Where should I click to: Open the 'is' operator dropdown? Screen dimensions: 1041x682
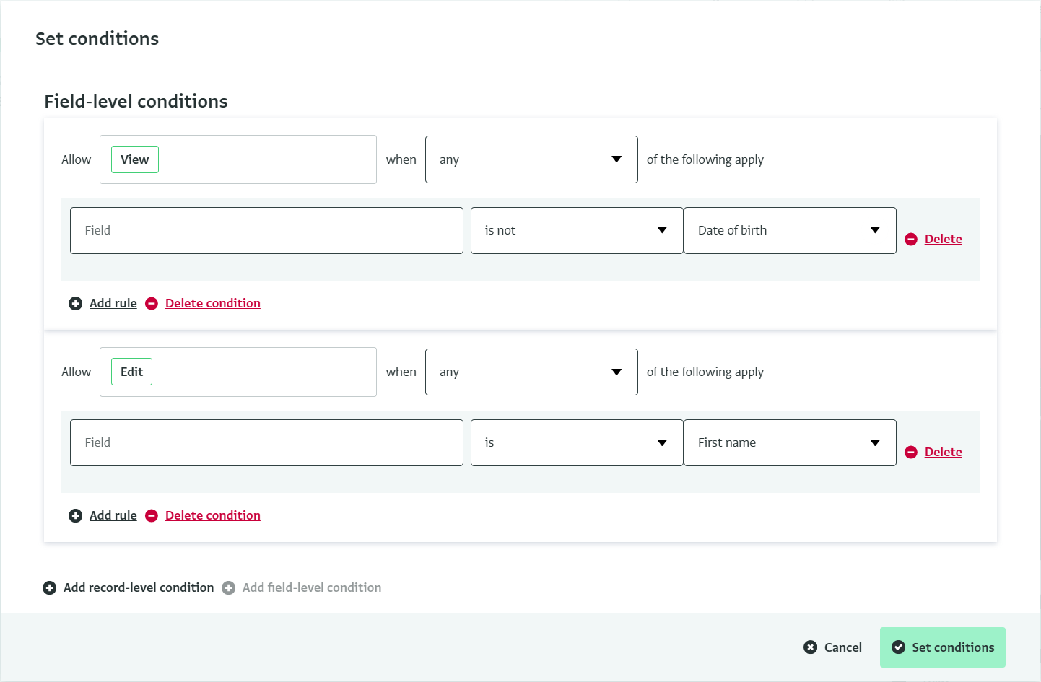(x=576, y=443)
